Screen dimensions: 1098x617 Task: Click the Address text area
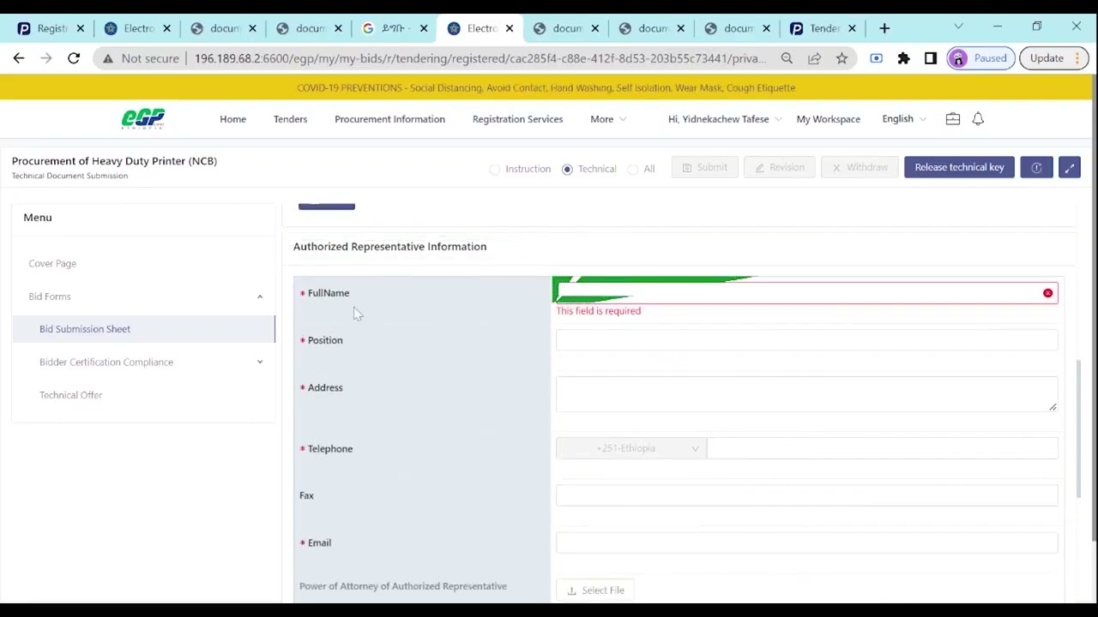pyautogui.click(x=806, y=394)
